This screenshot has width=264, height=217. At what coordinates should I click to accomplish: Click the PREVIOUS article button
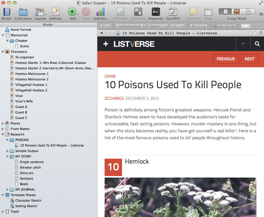226,59
